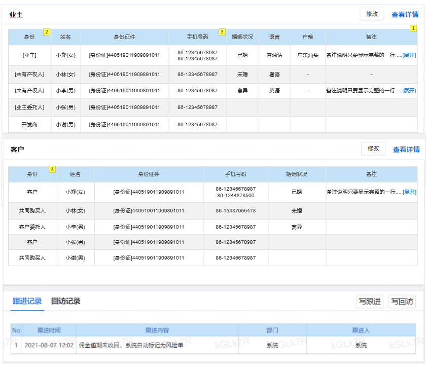Image resolution: width=426 pixels, height=366 pixels.
Task: Select 跟进人 column header
Action: coord(361,330)
